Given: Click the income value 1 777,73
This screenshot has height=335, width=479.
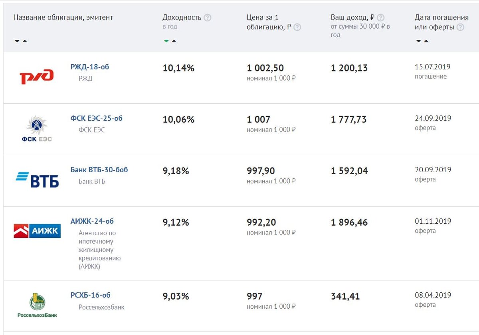Looking at the screenshot, I should coord(349,120).
